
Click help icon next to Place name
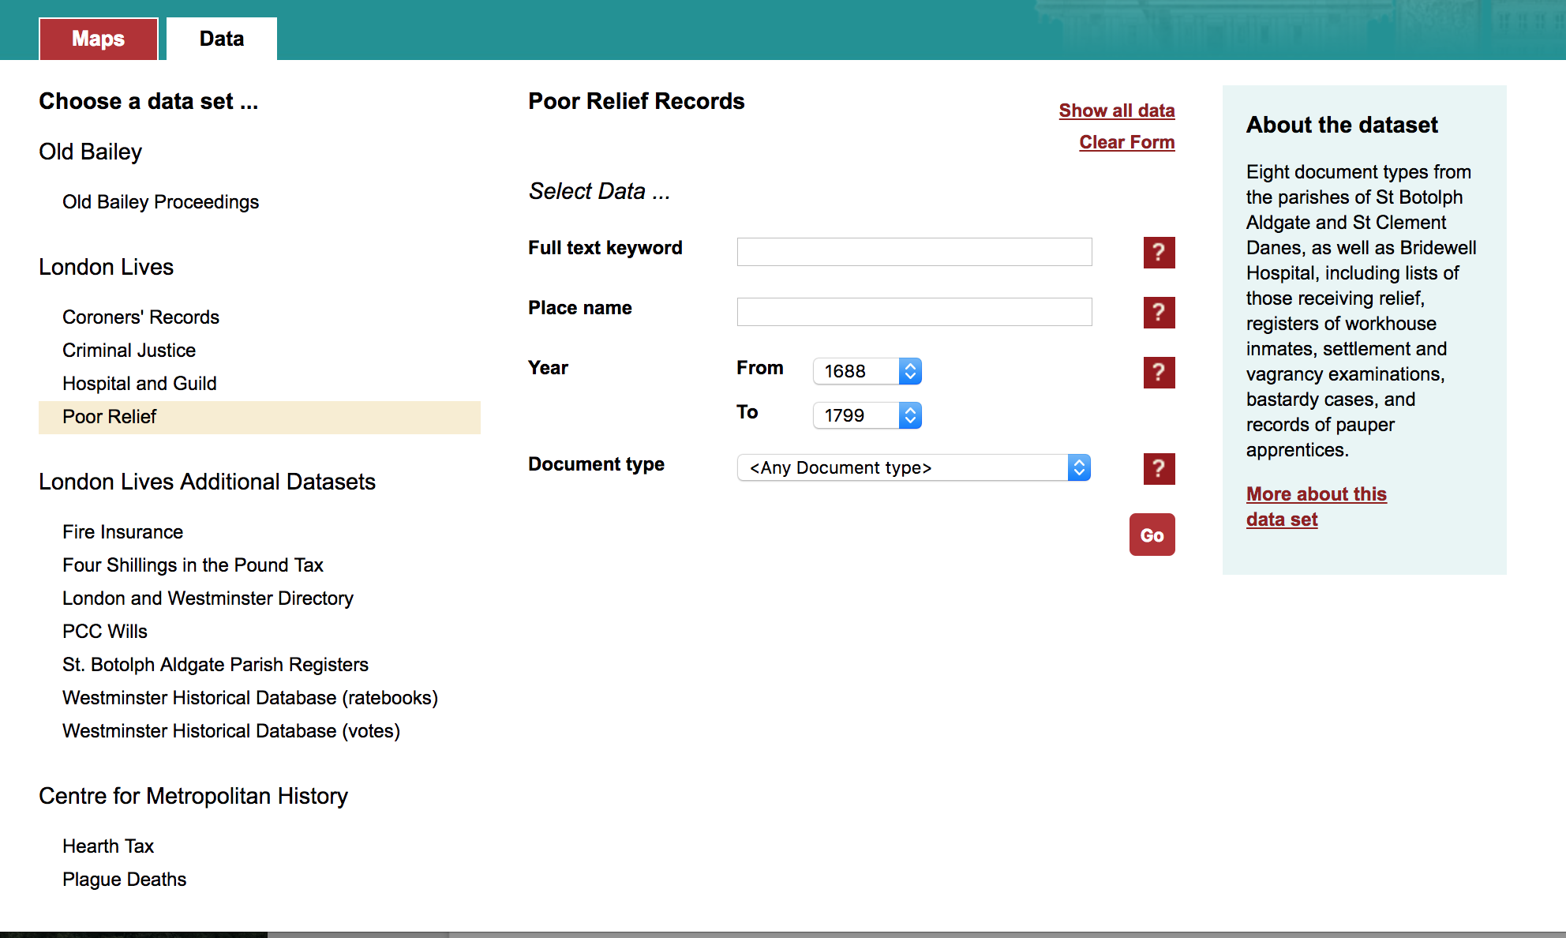click(x=1159, y=313)
